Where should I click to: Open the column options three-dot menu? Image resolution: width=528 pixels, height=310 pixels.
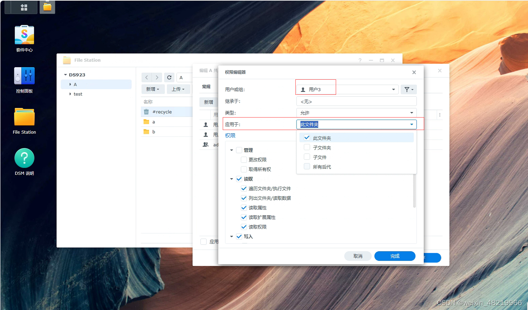tap(440, 115)
